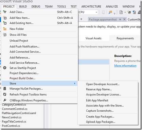Select PageTitleControl.cs in file list

14,122
